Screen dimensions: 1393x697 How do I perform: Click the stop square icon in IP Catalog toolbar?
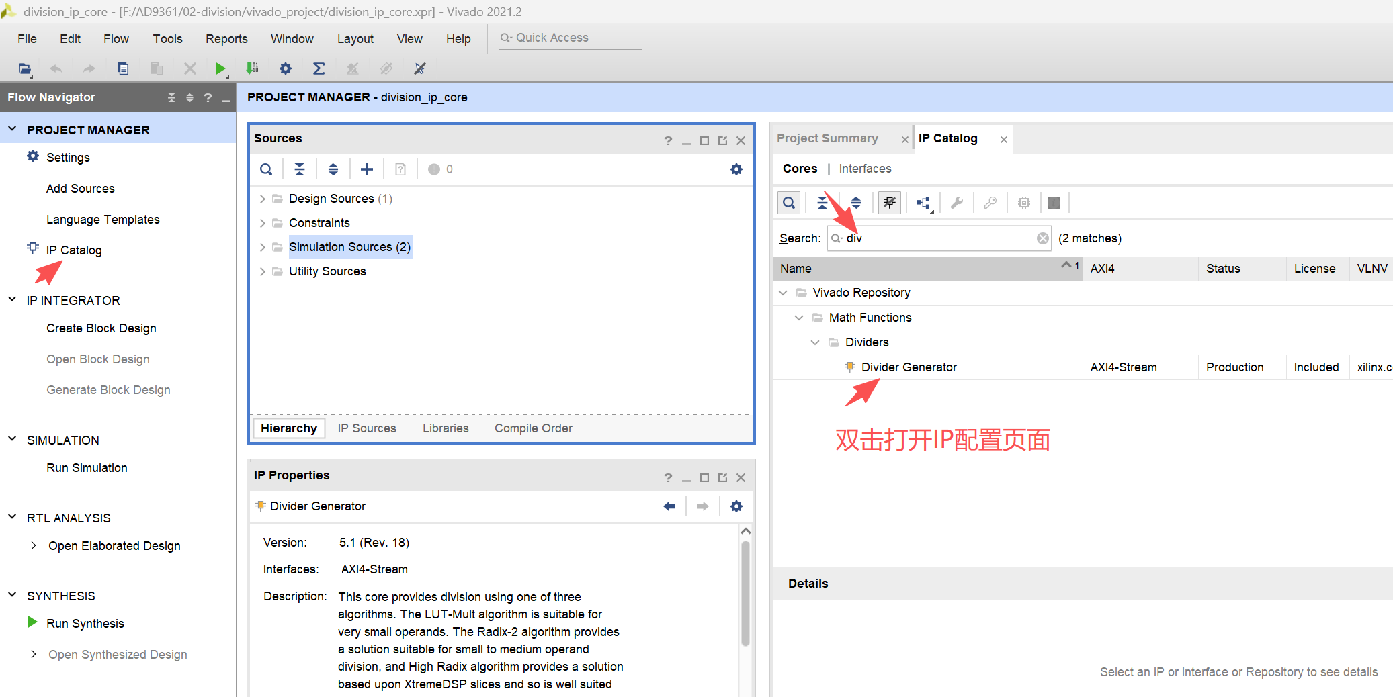tap(1054, 203)
